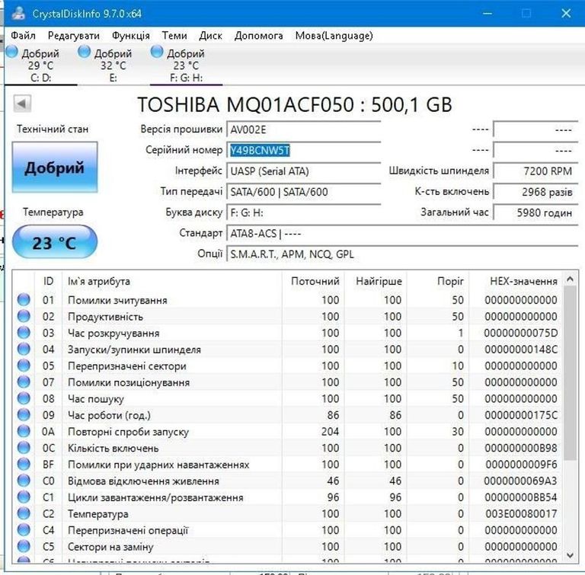Click status circle for attribute 0C Кількість включень
This screenshot has width=585, height=575.
tap(24, 447)
